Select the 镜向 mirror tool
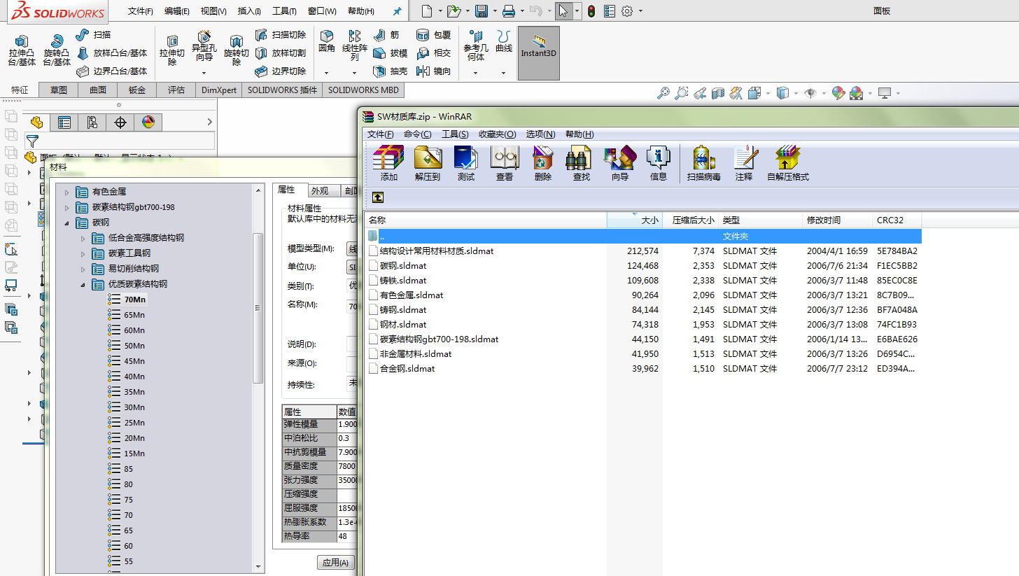Viewport: 1019px width, 576px height. click(434, 71)
